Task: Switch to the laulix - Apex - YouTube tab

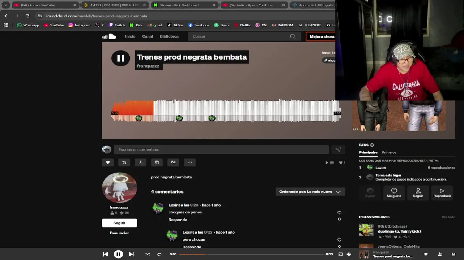Action: point(254,5)
